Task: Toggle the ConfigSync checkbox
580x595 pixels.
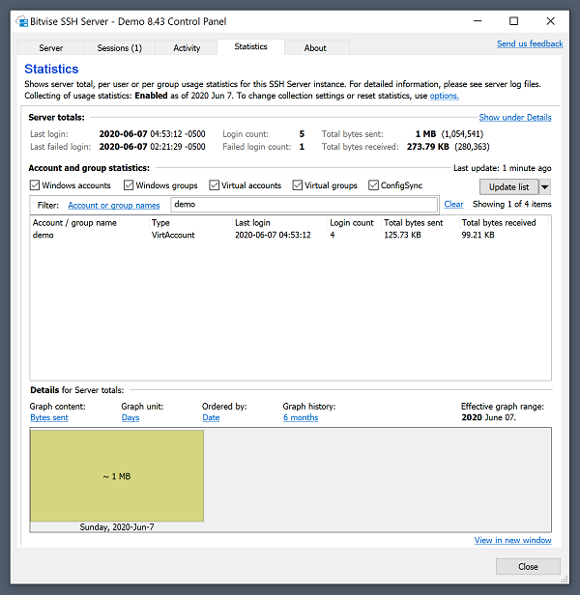Action: pyautogui.click(x=374, y=185)
